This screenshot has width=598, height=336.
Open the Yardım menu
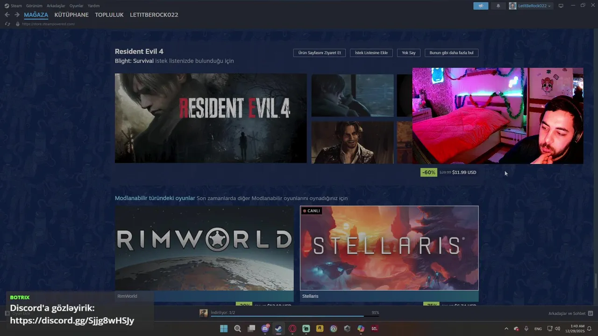[x=93, y=6]
